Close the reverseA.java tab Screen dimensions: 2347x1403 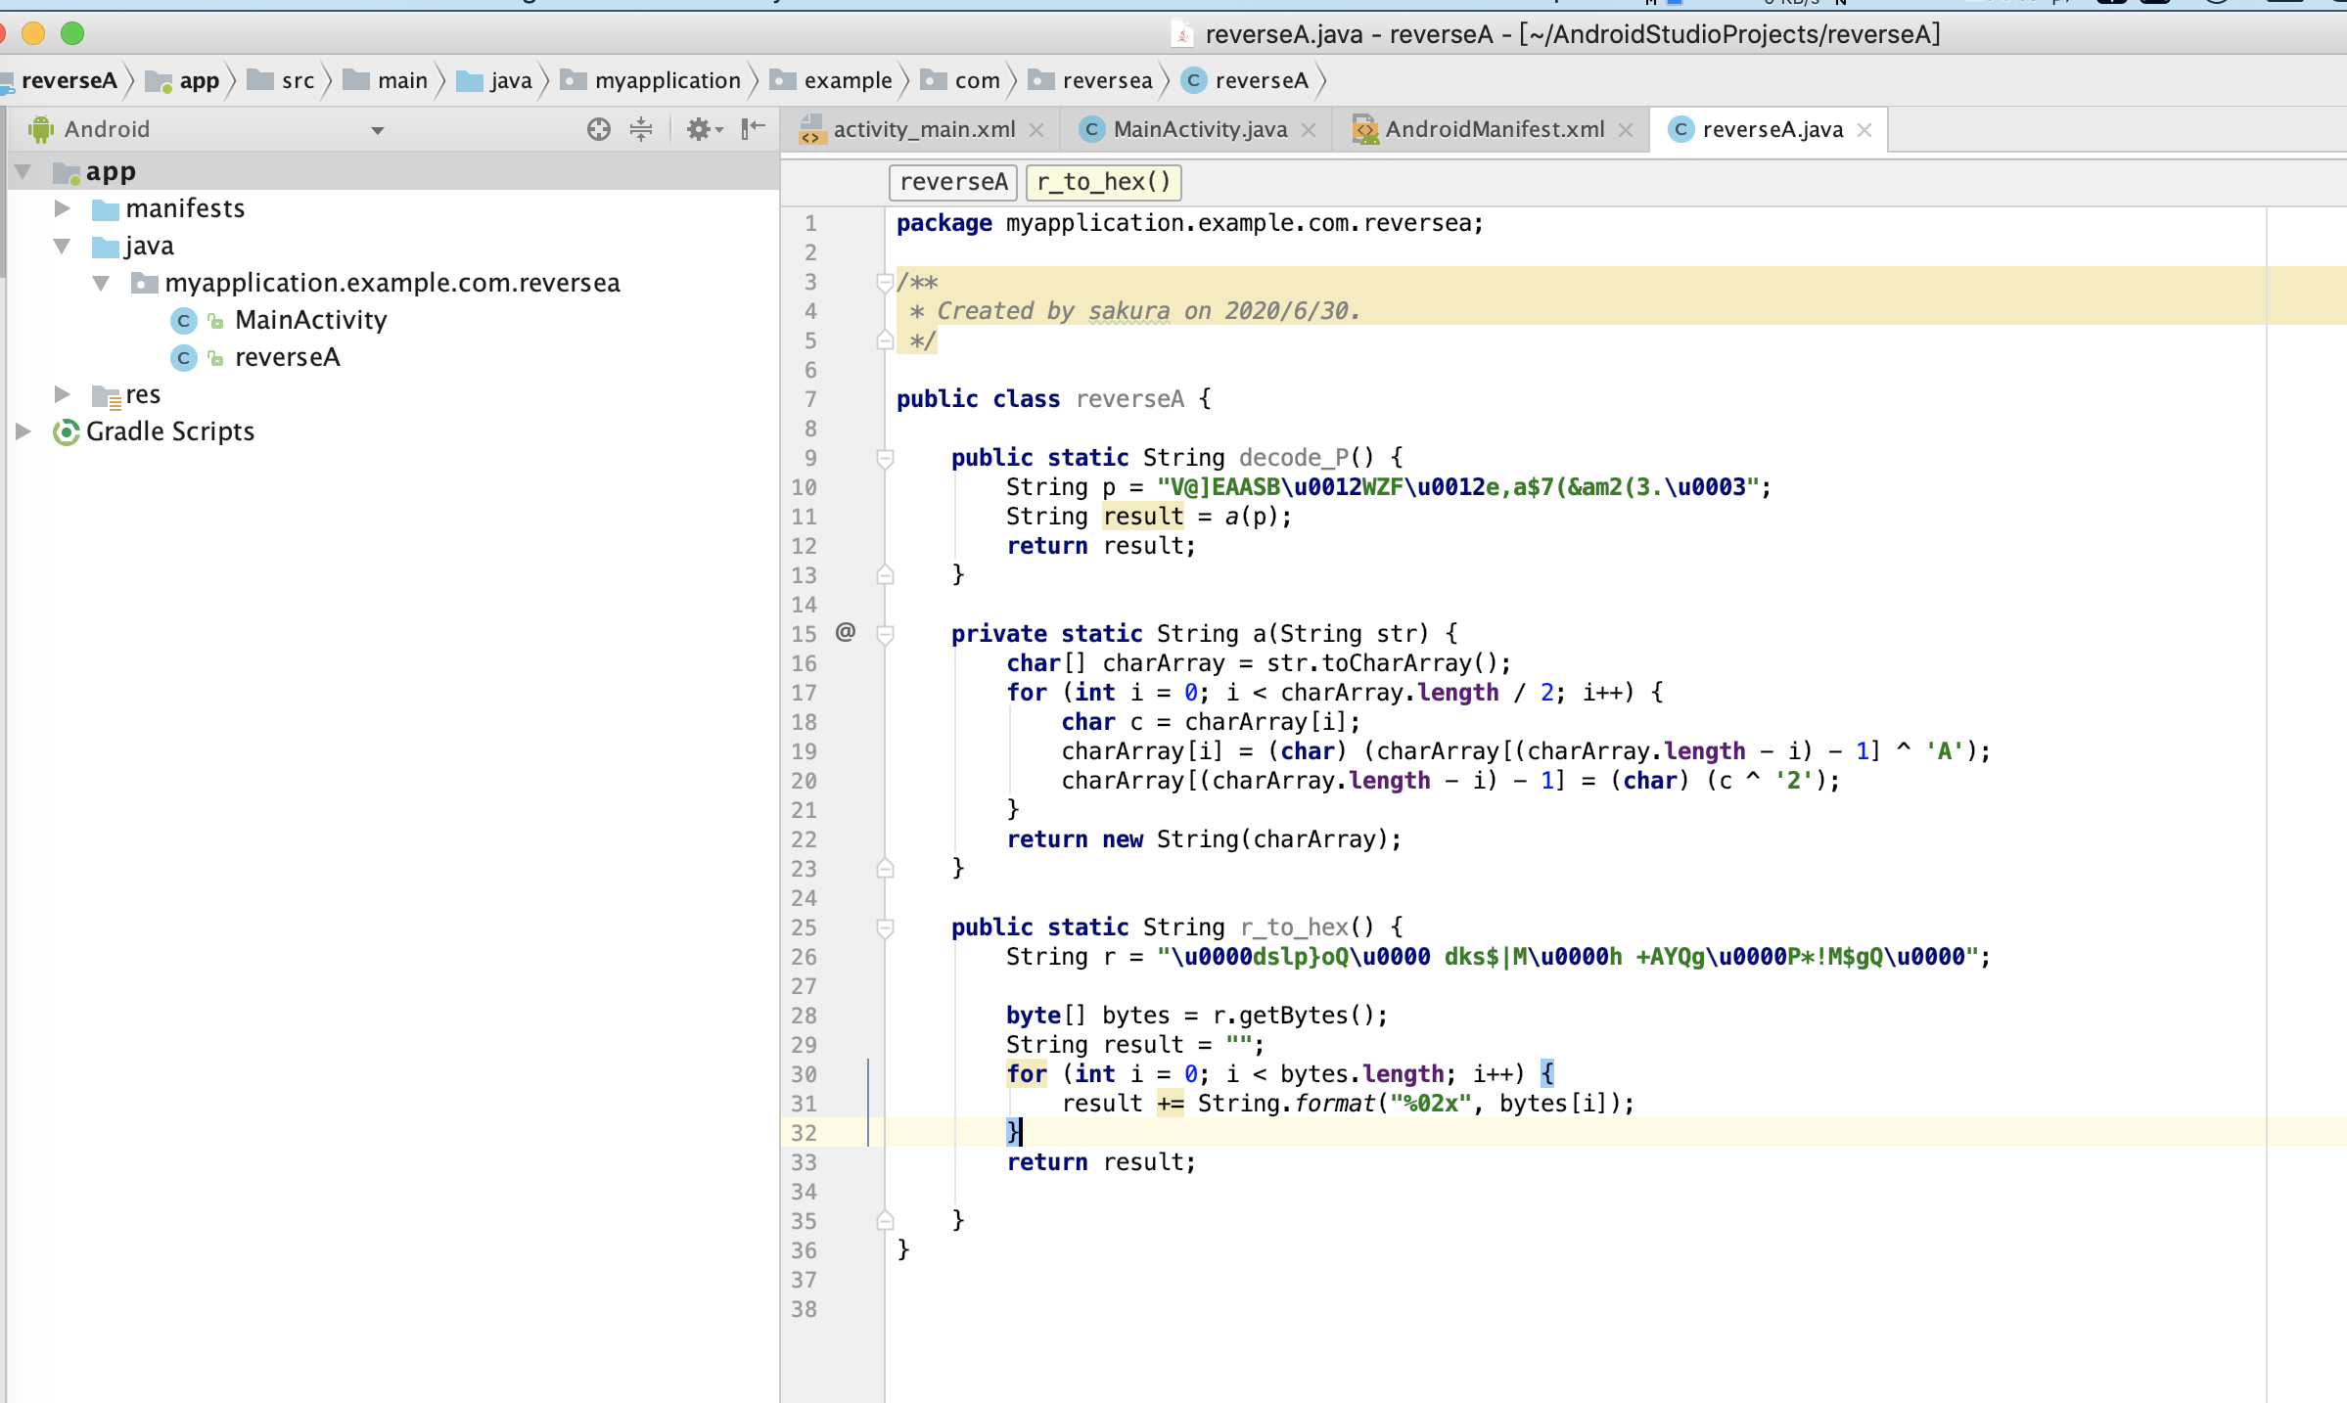(x=1864, y=130)
